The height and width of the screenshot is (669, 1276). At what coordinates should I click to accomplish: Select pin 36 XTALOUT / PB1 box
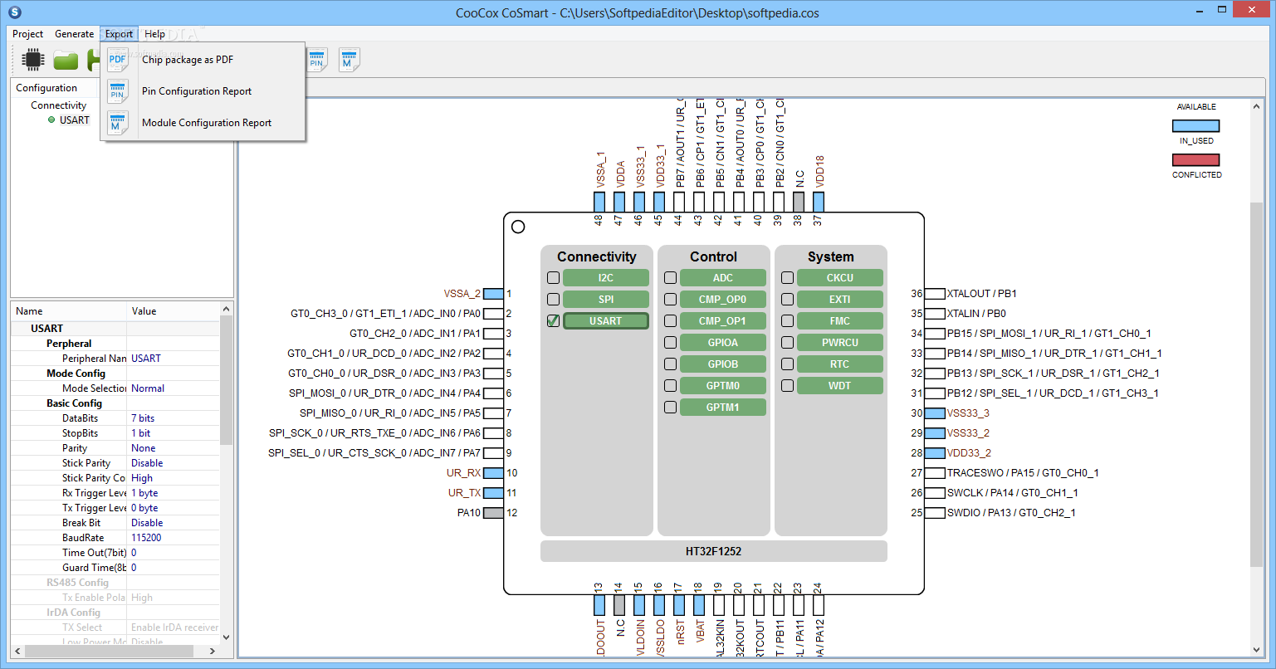click(935, 294)
